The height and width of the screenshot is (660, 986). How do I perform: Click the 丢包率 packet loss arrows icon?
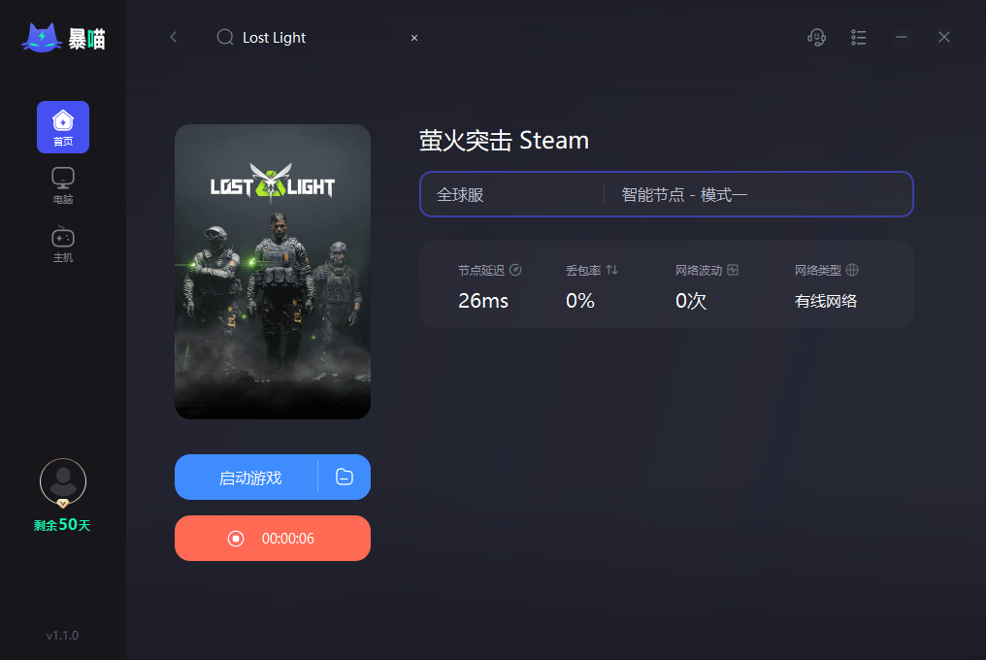(611, 270)
